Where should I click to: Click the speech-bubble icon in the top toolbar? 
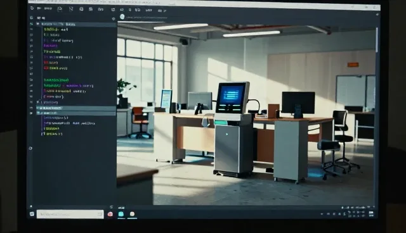60,9
